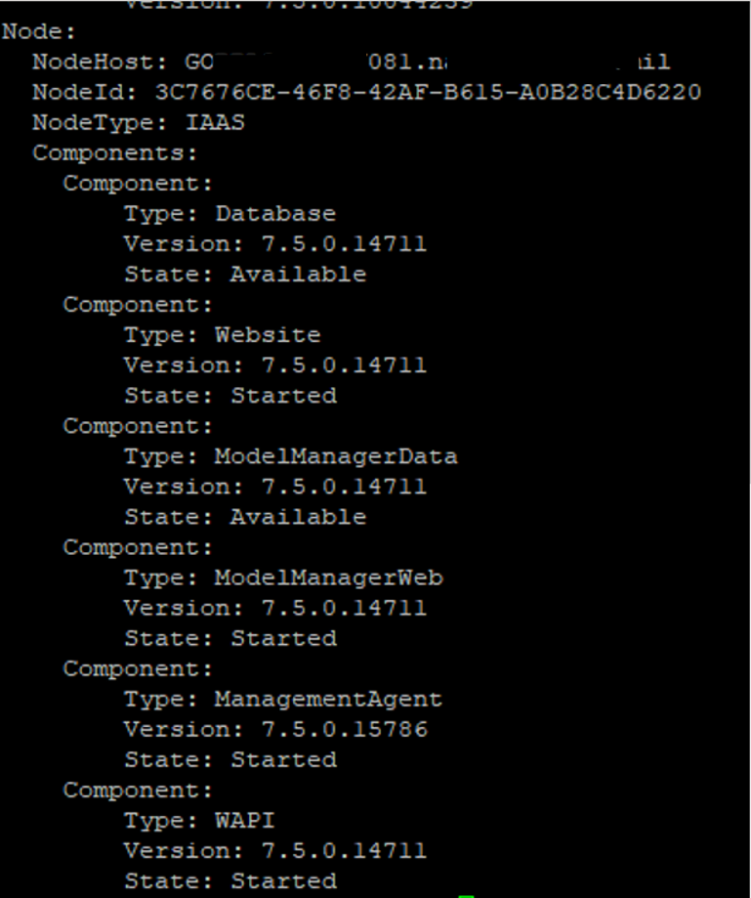This screenshot has width=751, height=898.
Task: Click the Type: ModelManagerWeb line
Action: tap(282, 577)
